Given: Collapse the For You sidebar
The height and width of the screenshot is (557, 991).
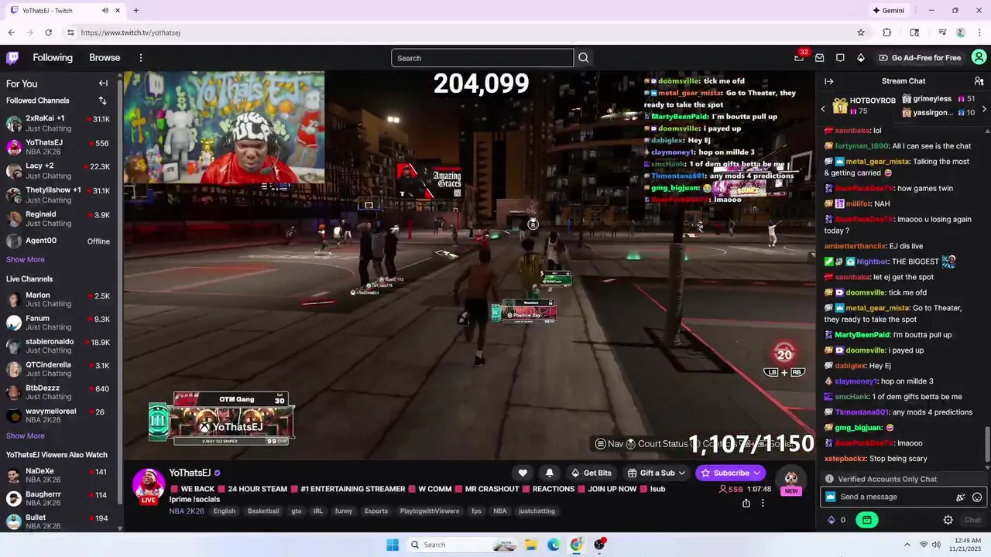Looking at the screenshot, I should (103, 84).
